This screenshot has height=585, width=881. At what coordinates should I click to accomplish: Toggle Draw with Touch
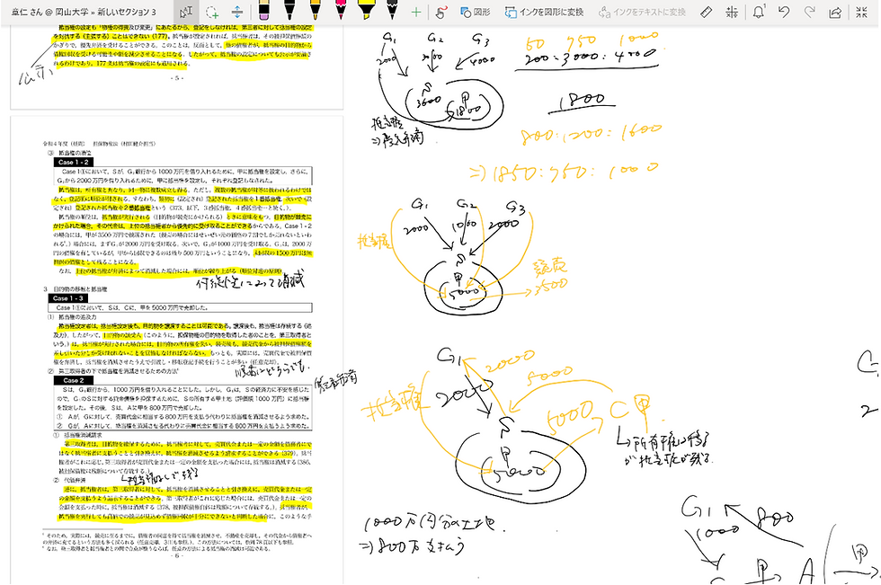click(440, 12)
